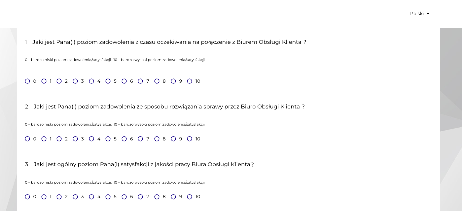Select rating 4 for question 2
This screenshot has height=211, width=462.
click(x=91, y=139)
